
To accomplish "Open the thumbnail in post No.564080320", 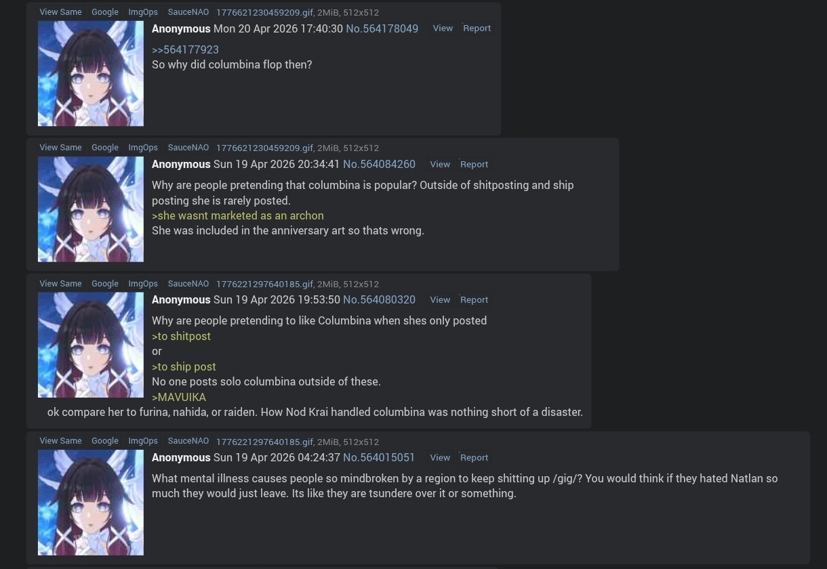I will (91, 345).
